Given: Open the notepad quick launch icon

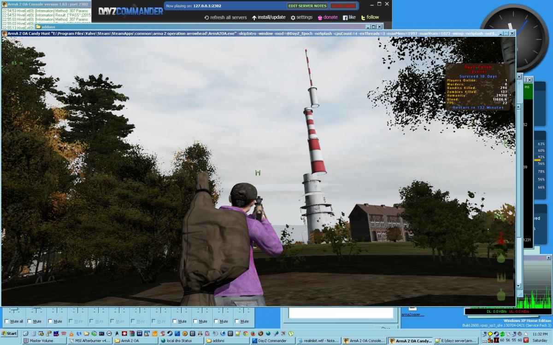Looking at the screenshot, I should (238, 333).
